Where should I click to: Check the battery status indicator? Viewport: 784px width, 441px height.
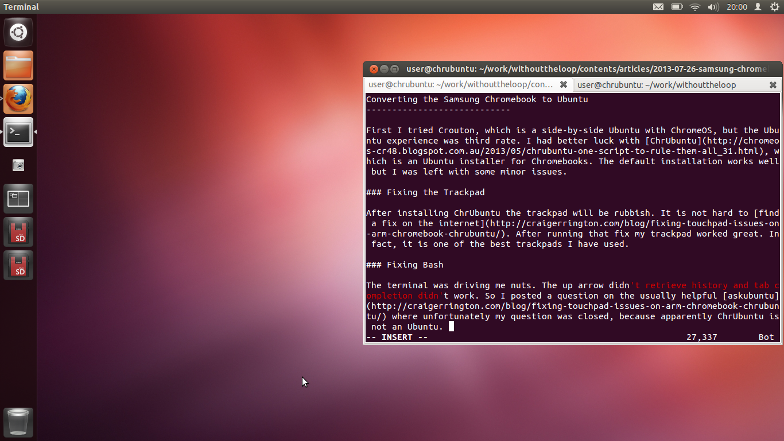click(677, 7)
